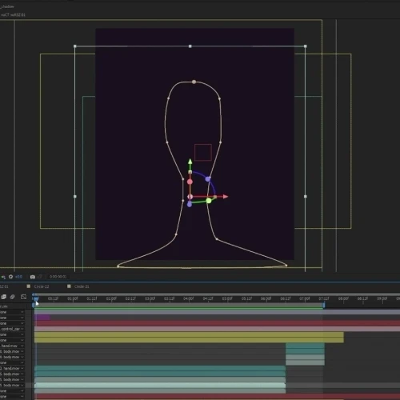Select the mask vertex at the right shoulder tip

(286, 266)
